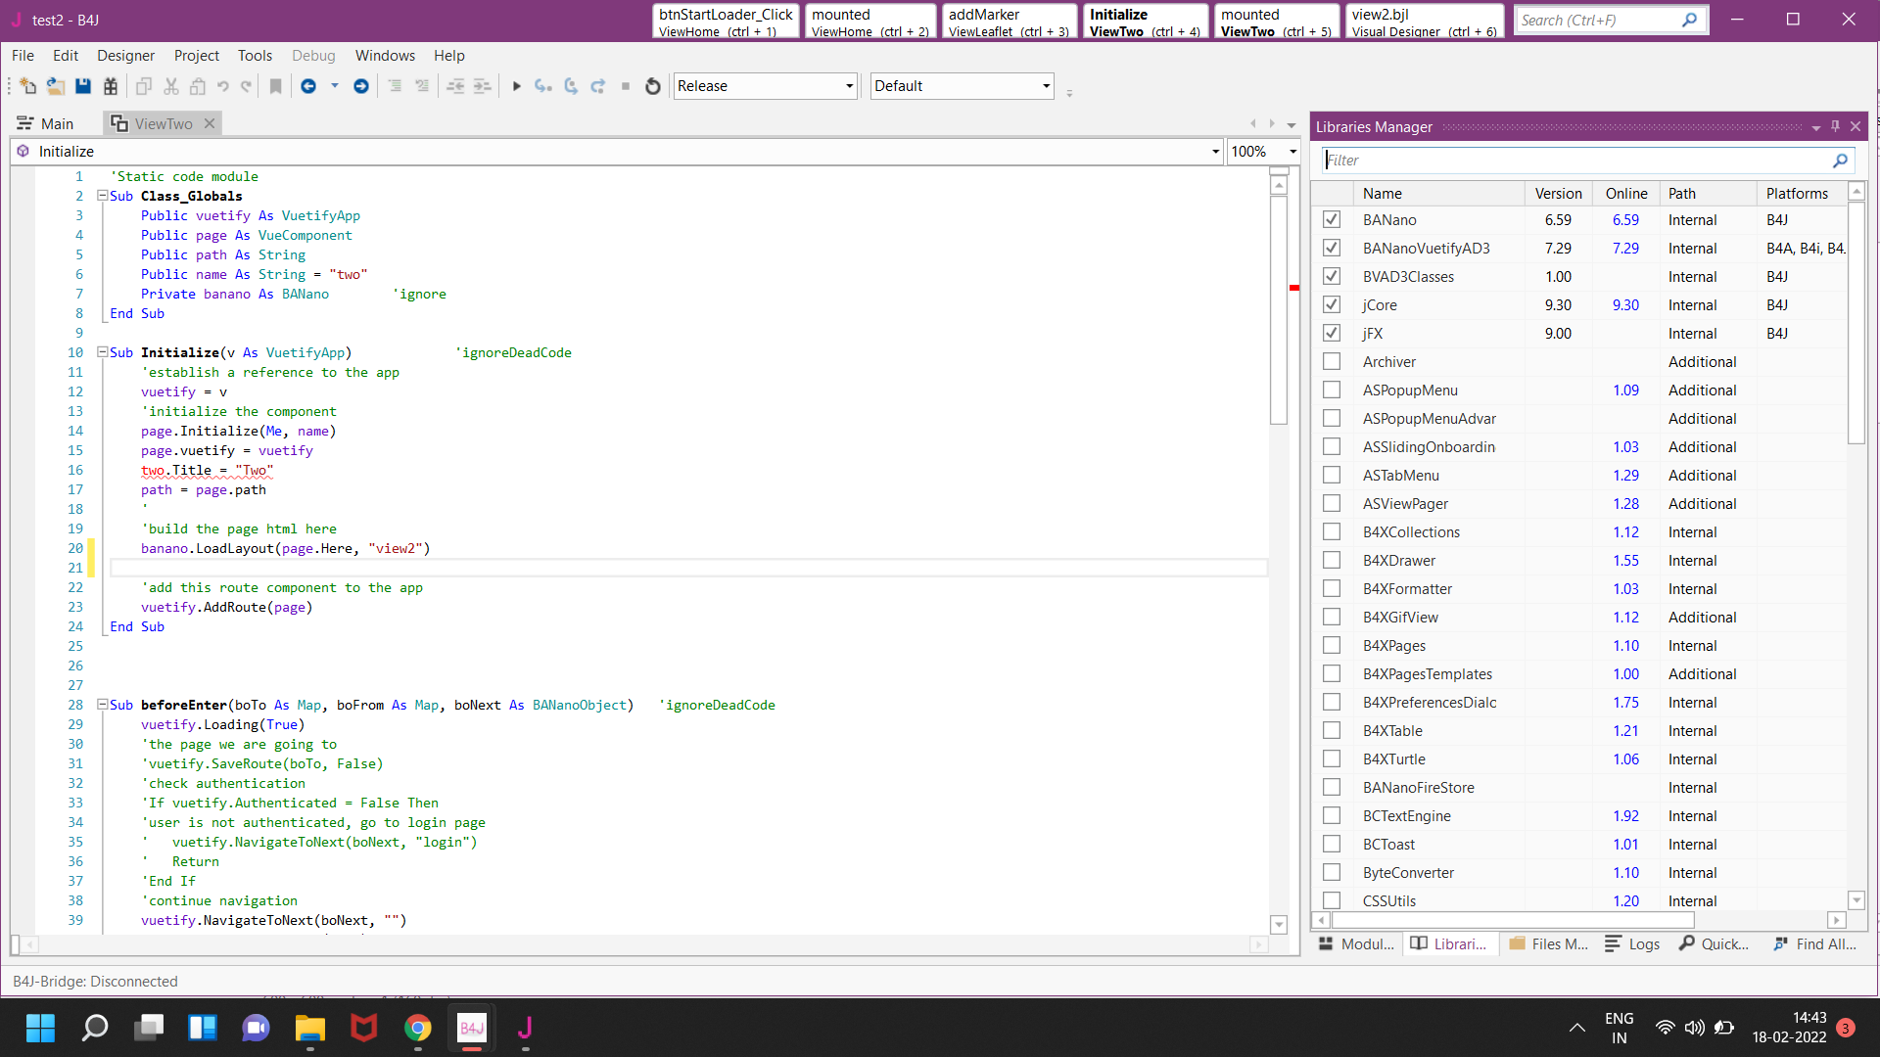Open the Release build configuration dropdown
This screenshot has width=1880, height=1057.
click(x=849, y=86)
